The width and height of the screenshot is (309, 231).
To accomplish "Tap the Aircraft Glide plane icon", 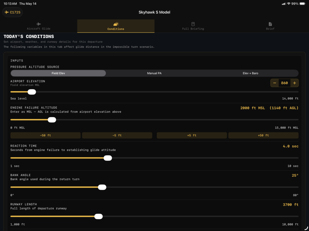I will pyautogui.click(x=39, y=24).
